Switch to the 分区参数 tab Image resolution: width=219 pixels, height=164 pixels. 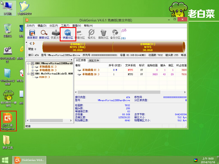pos(81,60)
